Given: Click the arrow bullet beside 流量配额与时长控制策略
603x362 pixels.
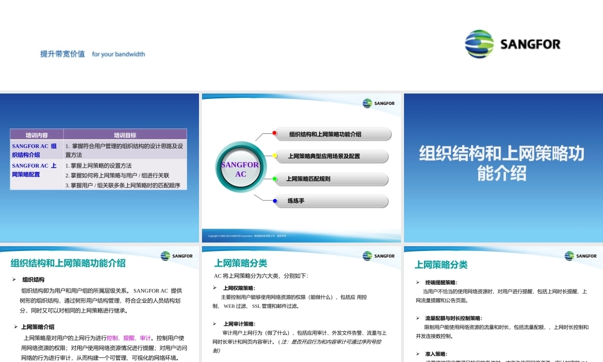Looking at the screenshot, I should coord(418,318).
